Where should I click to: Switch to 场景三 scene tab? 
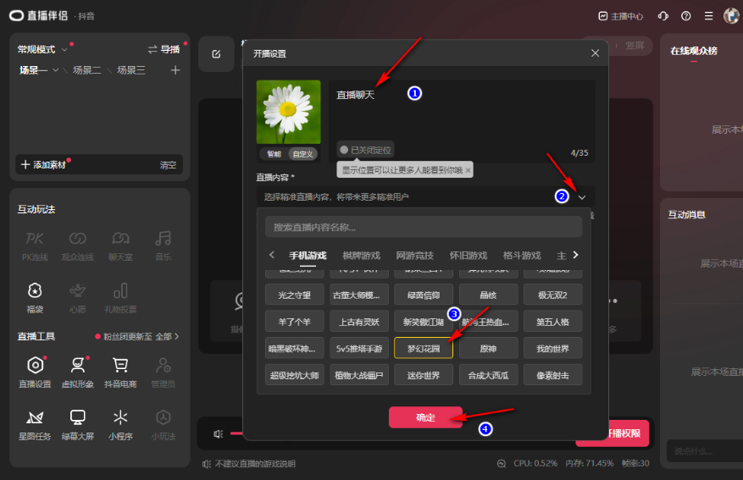coord(131,70)
